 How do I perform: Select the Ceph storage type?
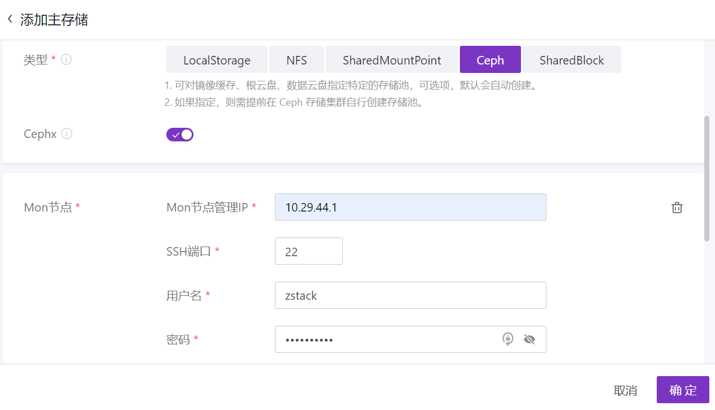click(x=490, y=59)
